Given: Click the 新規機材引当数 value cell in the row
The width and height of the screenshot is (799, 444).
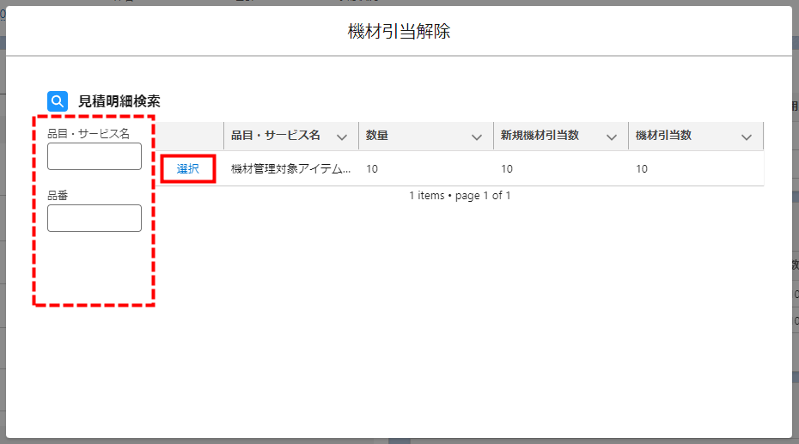Looking at the screenshot, I should pos(507,169).
